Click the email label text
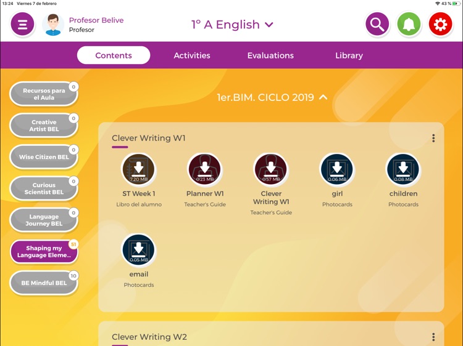 pyautogui.click(x=139, y=275)
